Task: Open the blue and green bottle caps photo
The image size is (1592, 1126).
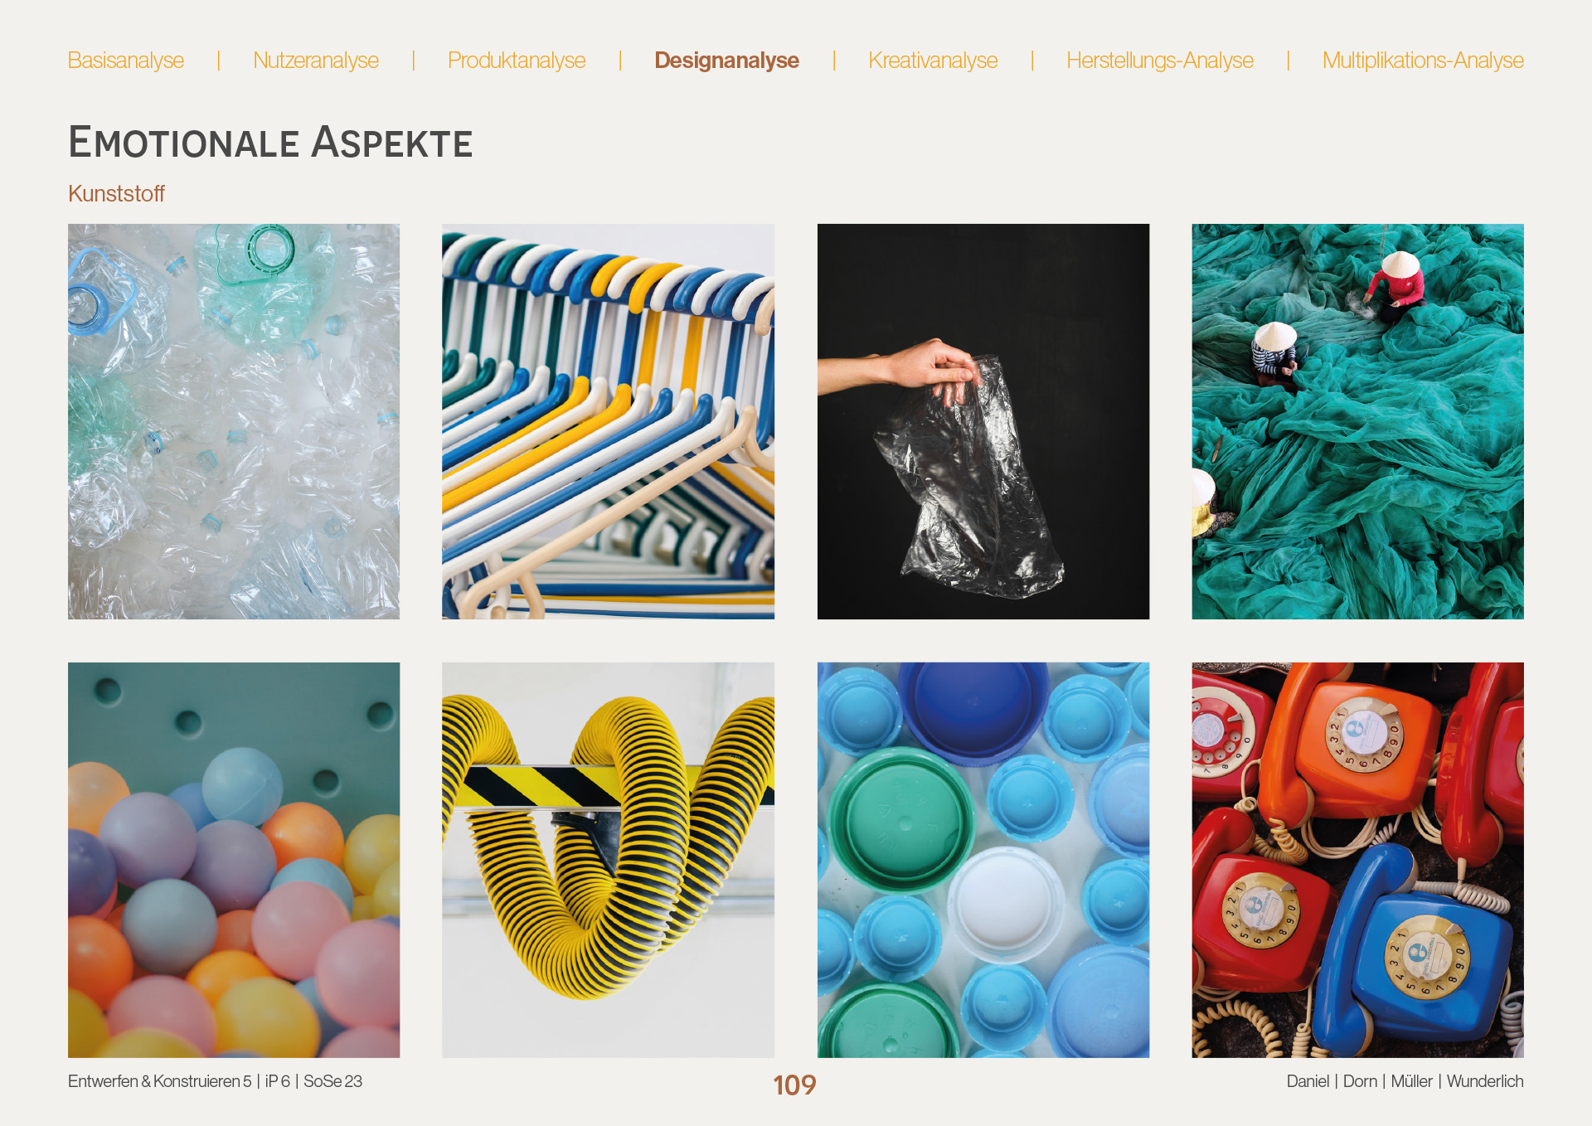Action: tap(983, 860)
